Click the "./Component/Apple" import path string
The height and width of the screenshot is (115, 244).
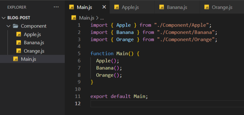tap(181, 25)
